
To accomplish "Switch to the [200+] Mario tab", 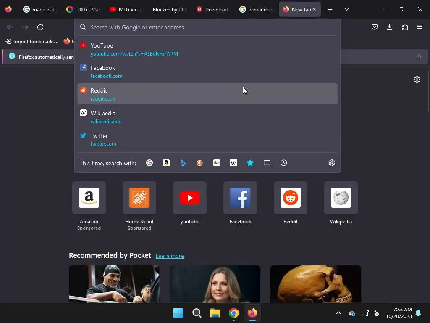I will tap(83, 9).
